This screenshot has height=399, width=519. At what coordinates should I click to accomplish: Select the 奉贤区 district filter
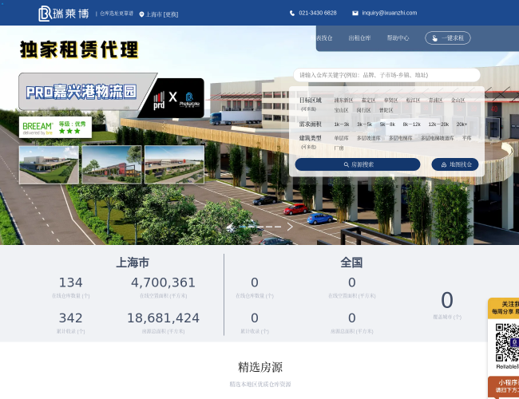391,101
